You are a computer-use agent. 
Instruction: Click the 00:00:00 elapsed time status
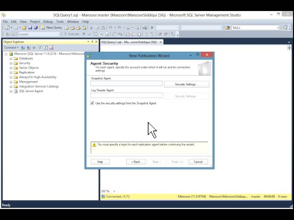[x=269, y=197]
